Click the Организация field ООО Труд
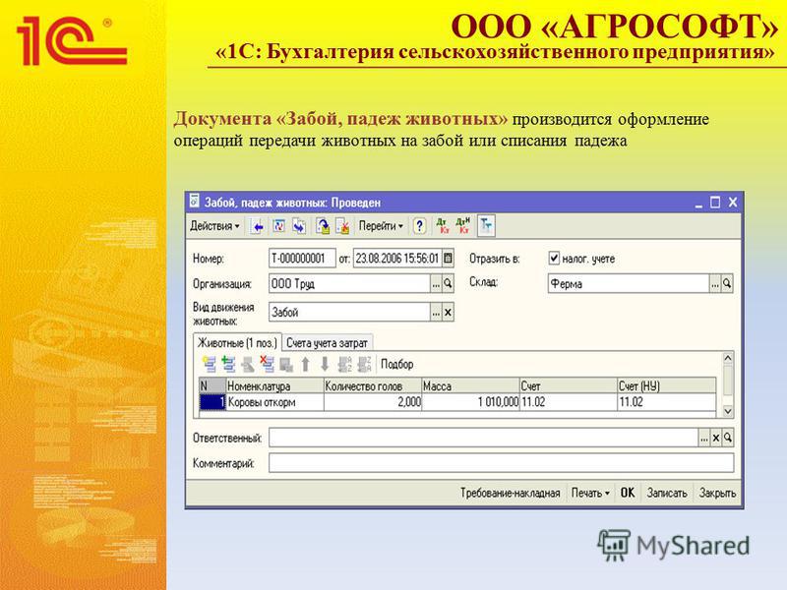Screen dimensions: 787x590 point(350,284)
